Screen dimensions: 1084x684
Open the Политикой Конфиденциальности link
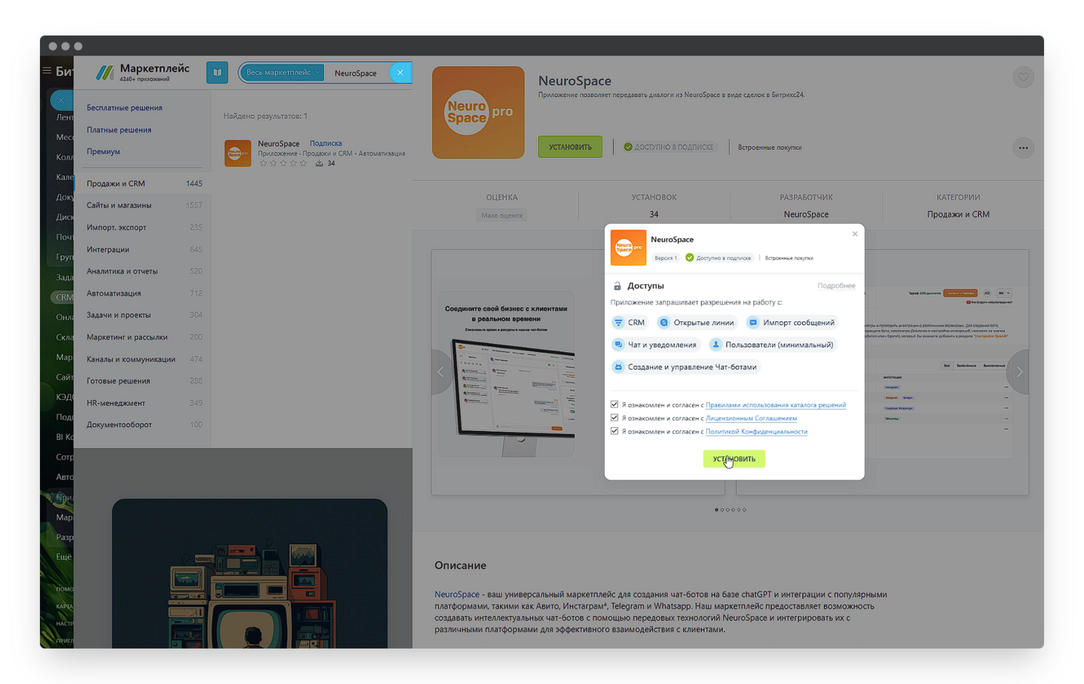756,432
